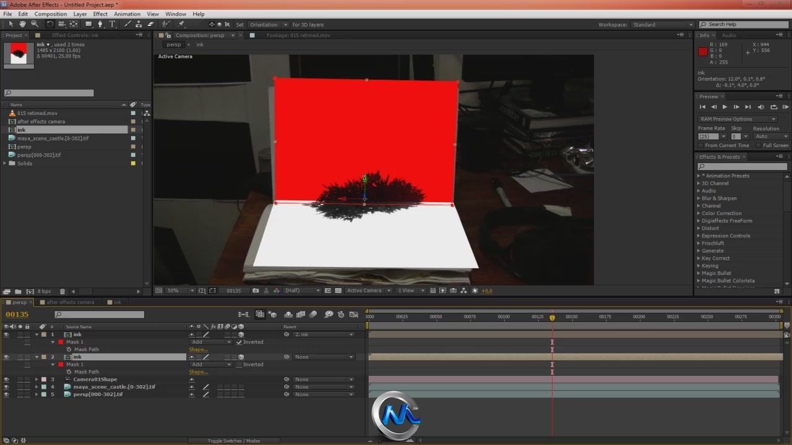
Task: Click the 00135 current timecode
Action: pos(17,315)
